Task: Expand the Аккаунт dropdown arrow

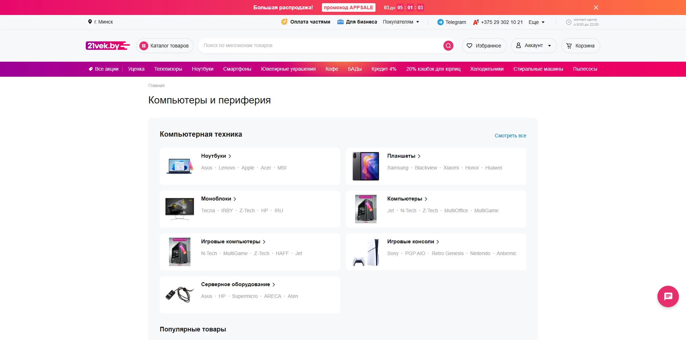Action: [549, 45]
